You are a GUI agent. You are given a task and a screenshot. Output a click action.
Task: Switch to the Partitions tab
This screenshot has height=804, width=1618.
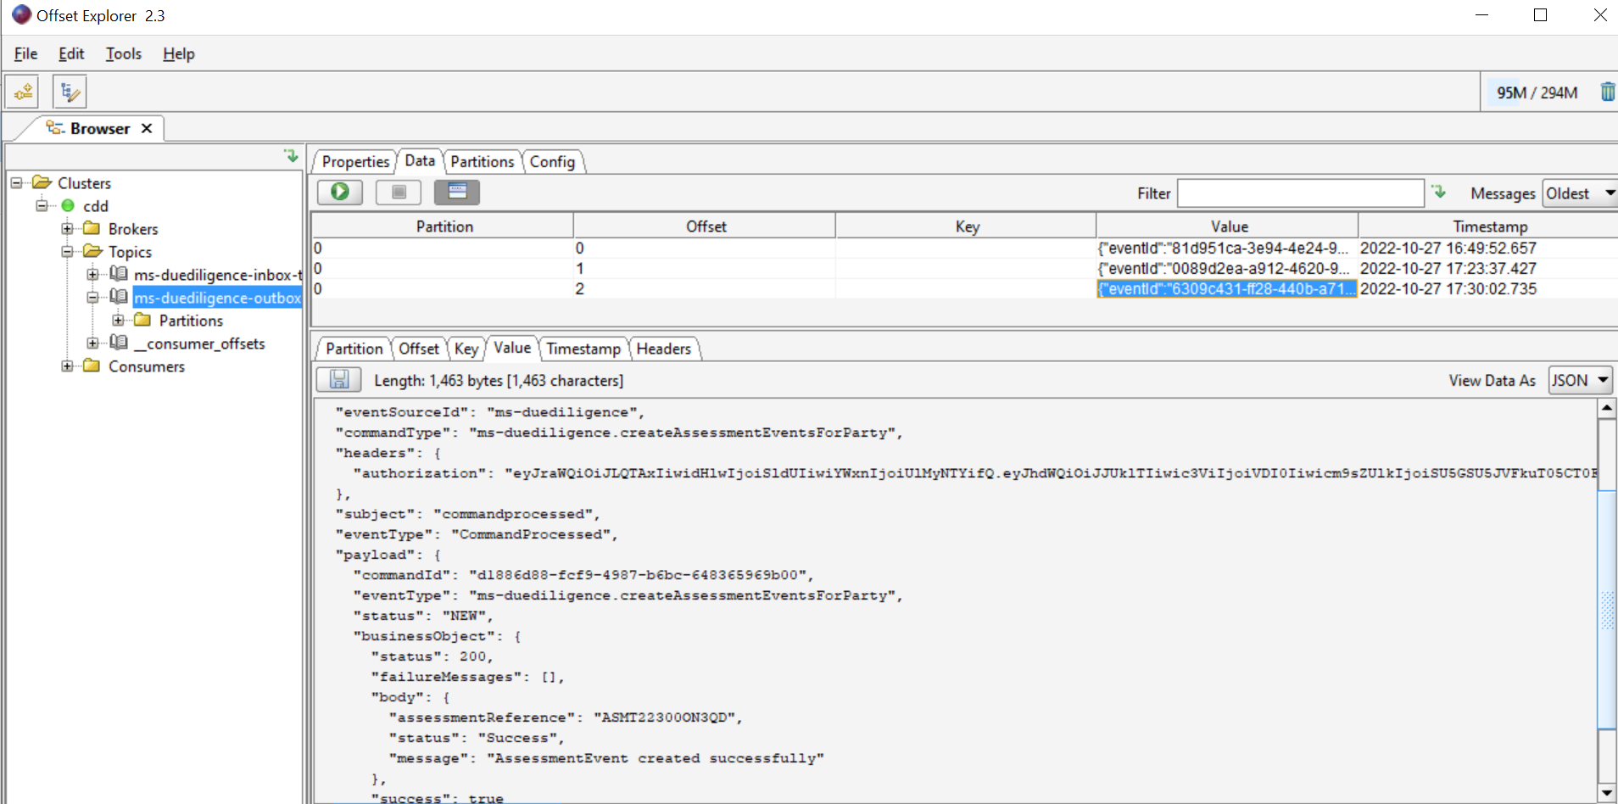[x=482, y=161]
